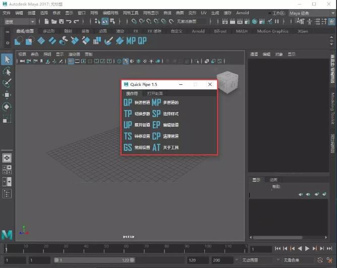Open Modeling Toolkit side tab

point(332,109)
